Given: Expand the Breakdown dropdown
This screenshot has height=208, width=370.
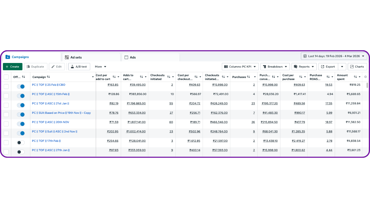Looking at the screenshot, I should 275,67.
